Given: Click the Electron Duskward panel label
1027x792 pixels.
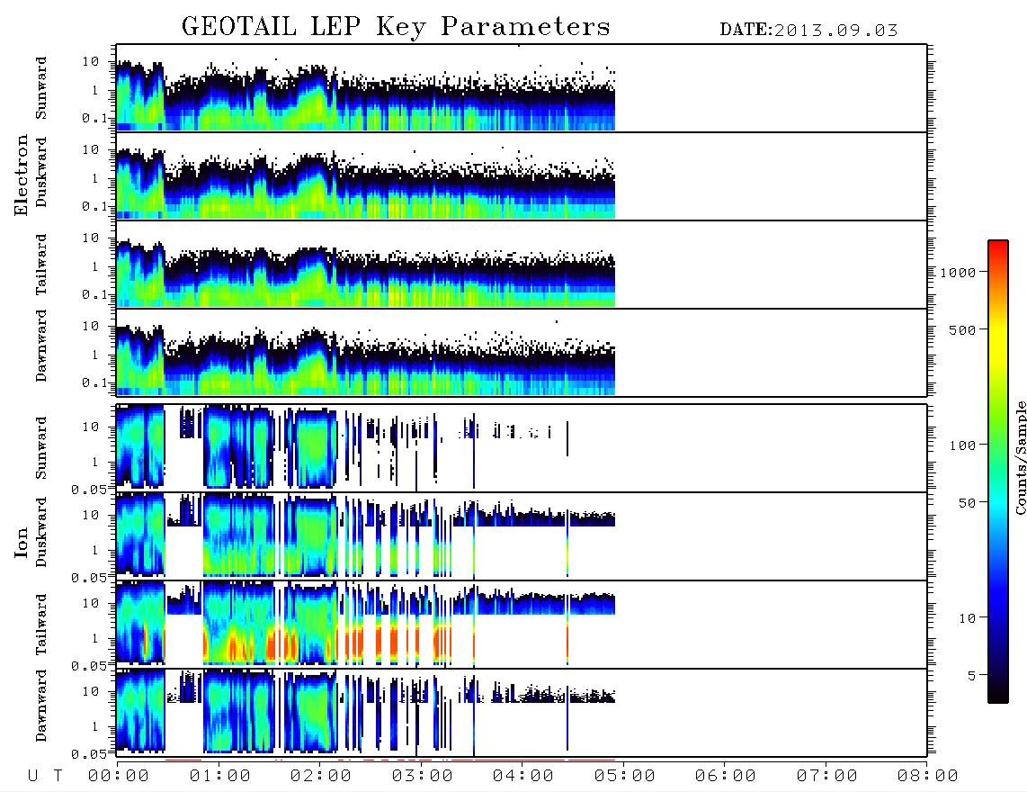Looking at the screenshot, I should coord(41,172).
